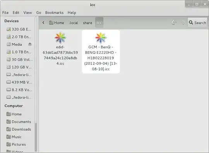This screenshot has height=153, width=209.
Task: Click the 320 GB drive icon
Action: click(x=9, y=29)
